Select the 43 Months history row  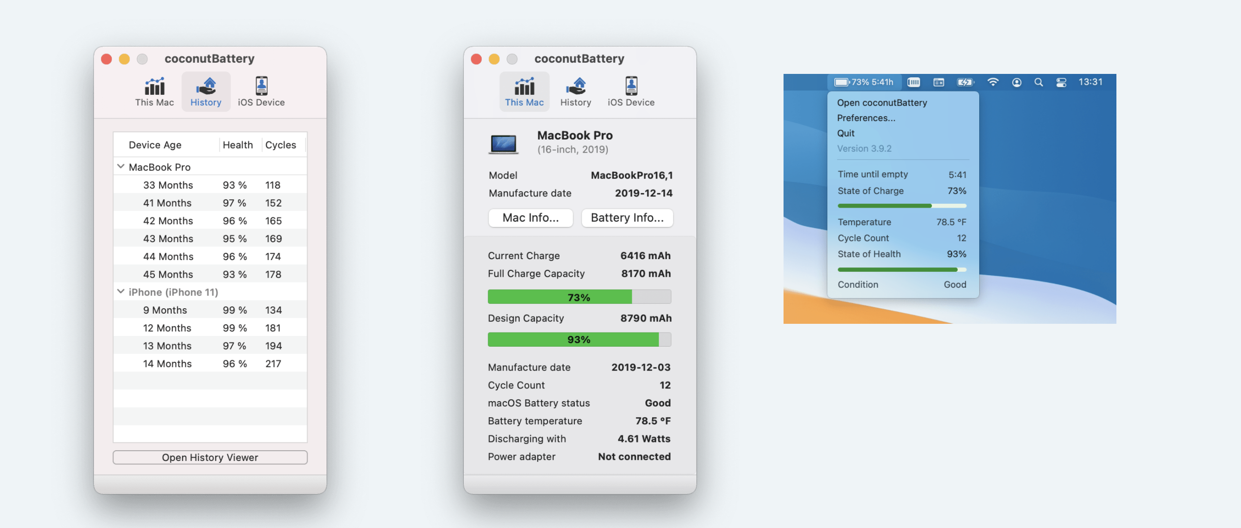[210, 239]
